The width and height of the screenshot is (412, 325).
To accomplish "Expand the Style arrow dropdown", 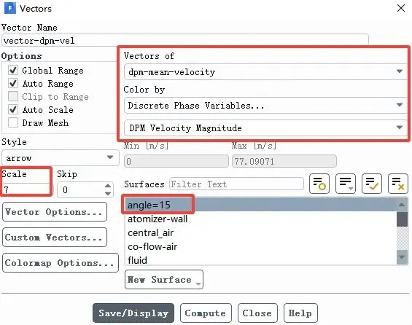I will 61,158.
